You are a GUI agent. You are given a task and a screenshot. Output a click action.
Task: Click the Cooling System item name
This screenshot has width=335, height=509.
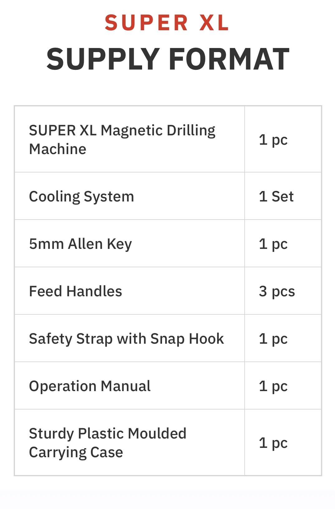(x=81, y=196)
